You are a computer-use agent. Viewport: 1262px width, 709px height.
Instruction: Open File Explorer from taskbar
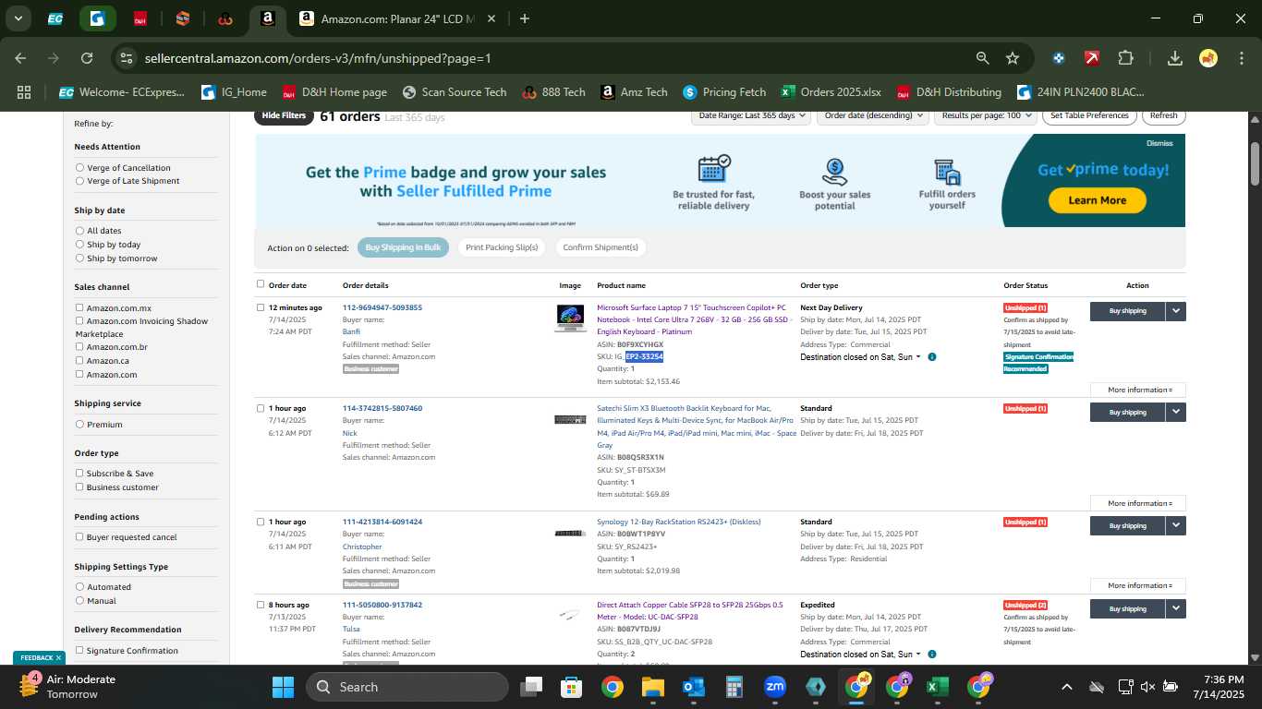653,687
